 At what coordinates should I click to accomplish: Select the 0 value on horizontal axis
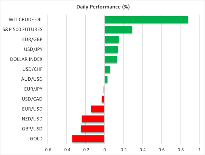coord(105,150)
